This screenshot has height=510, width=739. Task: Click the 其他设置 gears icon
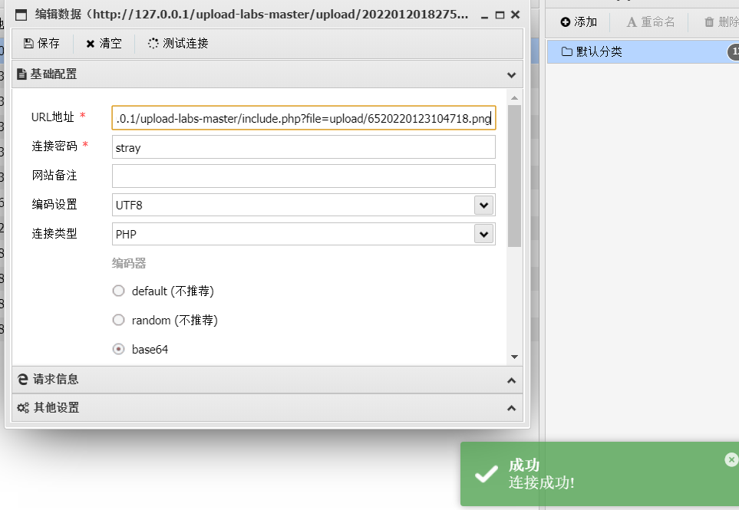[22, 407]
